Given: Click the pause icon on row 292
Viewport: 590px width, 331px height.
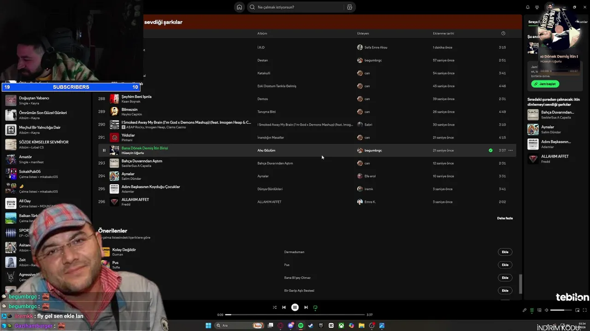Looking at the screenshot, I should (104, 150).
